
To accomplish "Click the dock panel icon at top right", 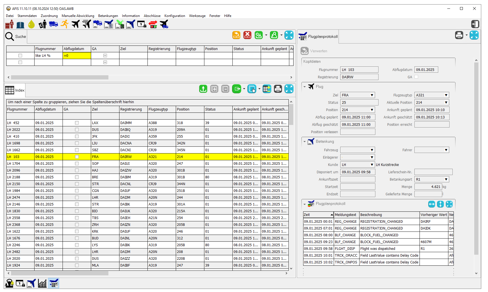I will 475,24.
